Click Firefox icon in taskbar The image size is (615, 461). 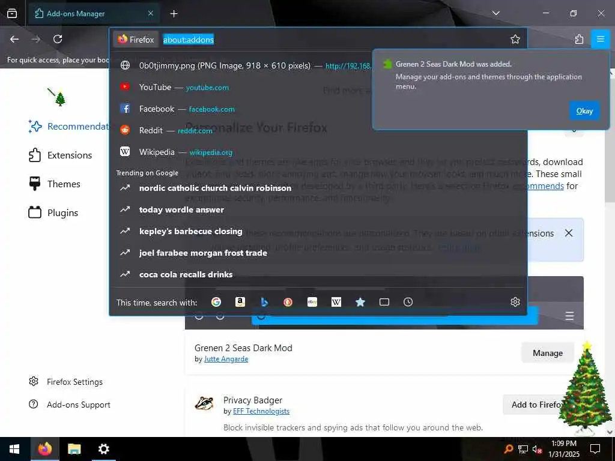pyautogui.click(x=44, y=449)
